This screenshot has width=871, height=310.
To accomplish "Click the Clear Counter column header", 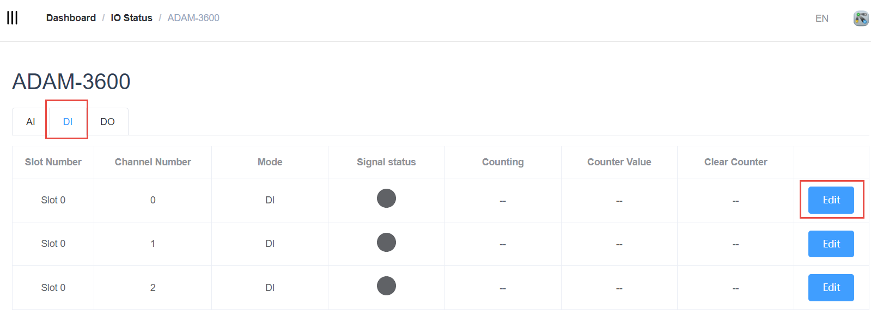I will click(x=735, y=162).
